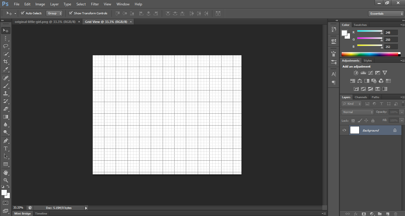Select the Hand tool
The image size is (405, 216).
click(x=5, y=172)
